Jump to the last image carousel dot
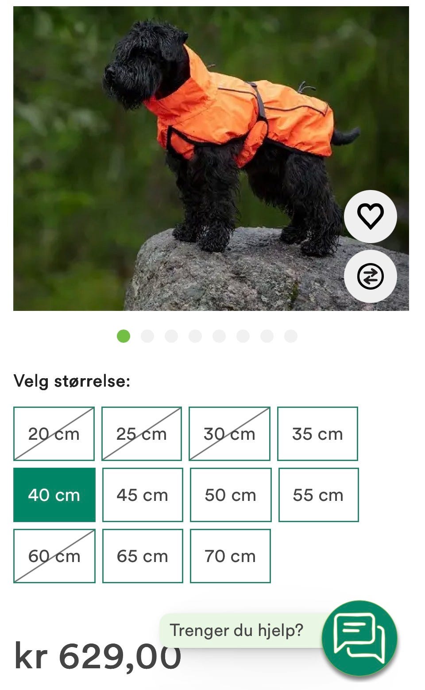This screenshot has width=425, height=690. tap(291, 336)
